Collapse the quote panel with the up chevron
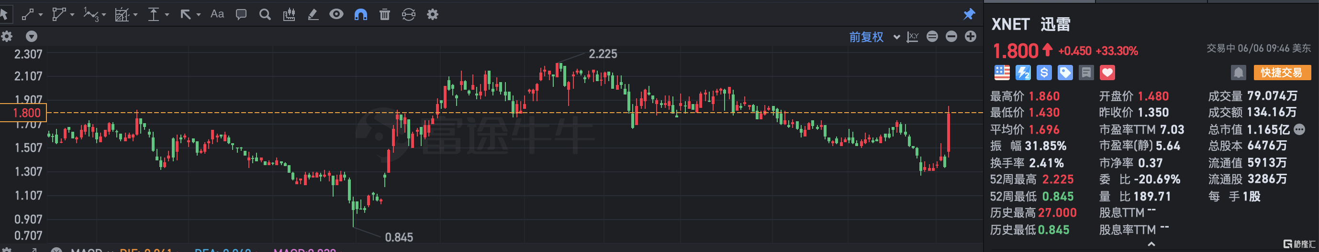1319x252 pixels. point(1151,244)
